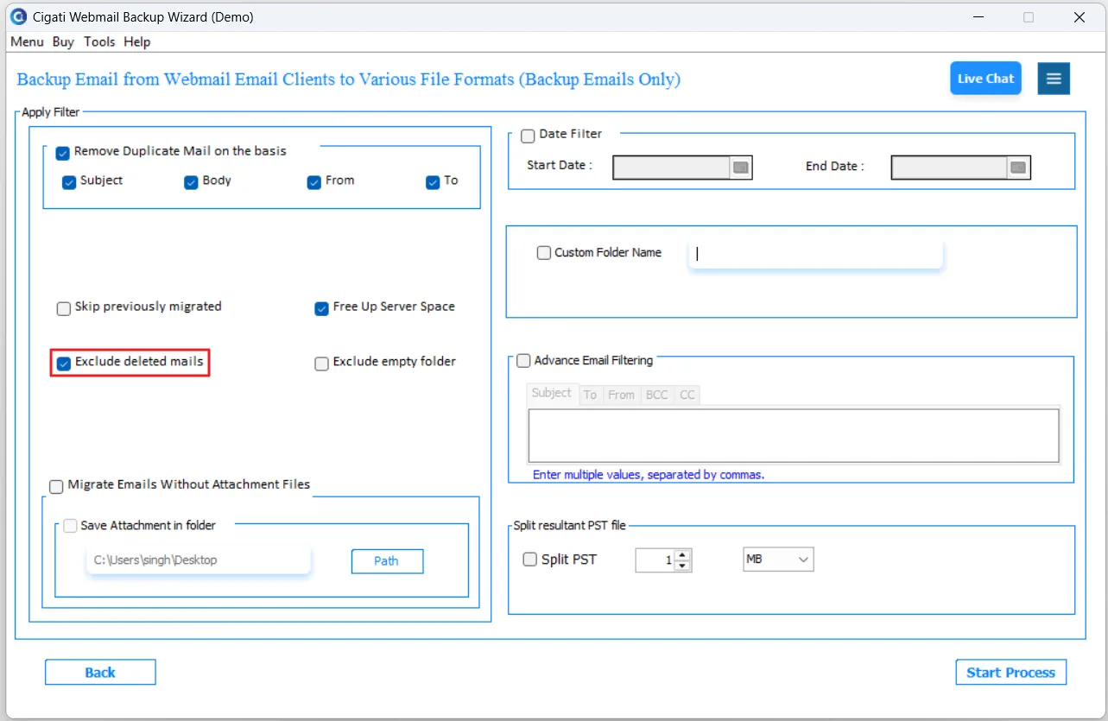The image size is (1108, 721).
Task: Uncheck Exclude deleted mails
Action: (x=63, y=364)
